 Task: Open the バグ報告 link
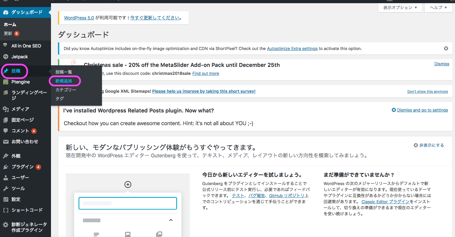256,196
